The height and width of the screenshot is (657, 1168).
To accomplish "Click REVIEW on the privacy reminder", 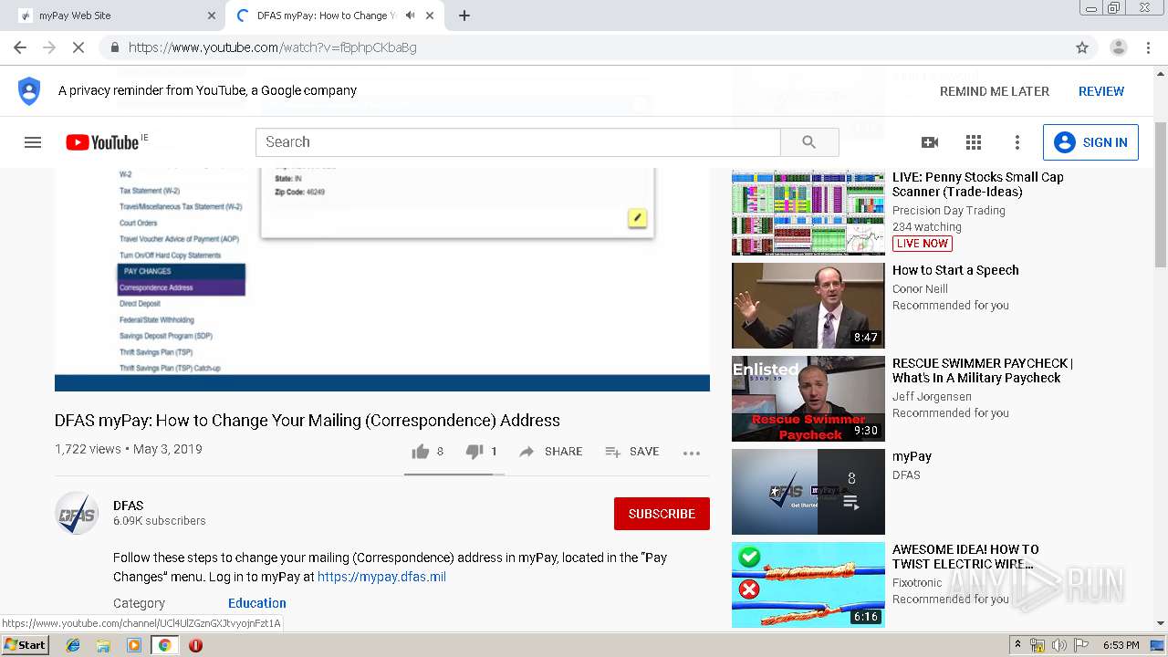I will (x=1101, y=91).
